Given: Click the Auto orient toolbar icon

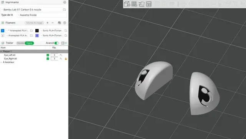Looking at the screenshot, I should coord(141,4).
